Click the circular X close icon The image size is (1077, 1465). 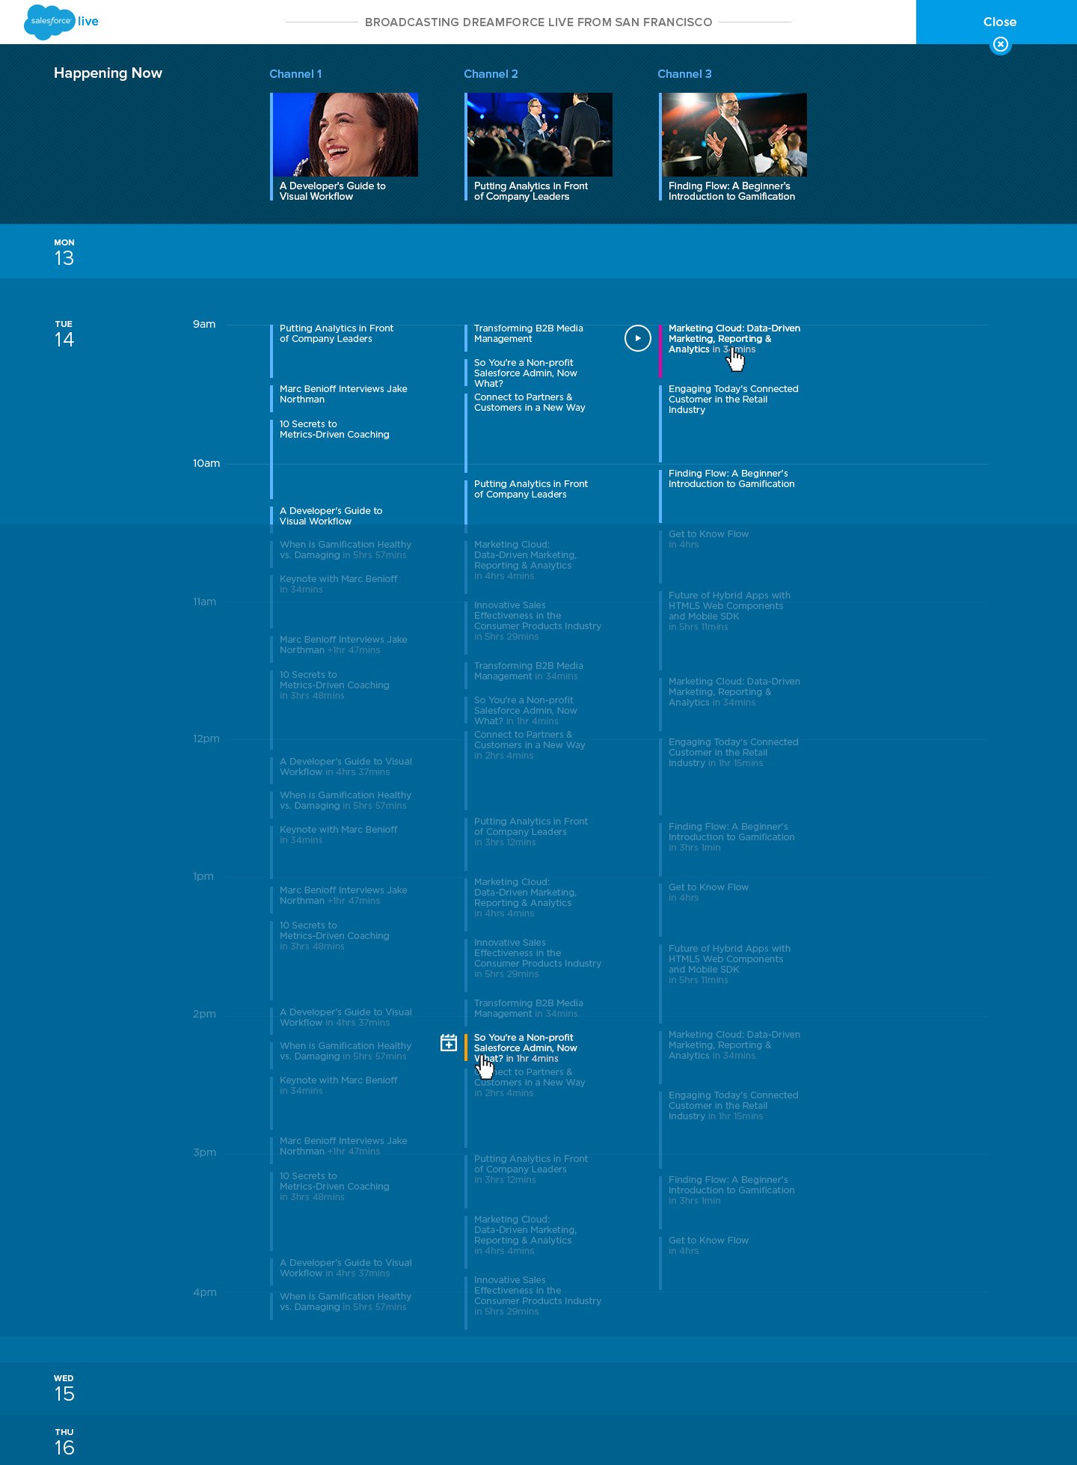pos(1000,44)
